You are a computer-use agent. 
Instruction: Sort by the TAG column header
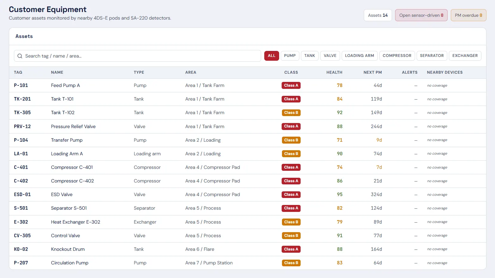[x=18, y=72]
